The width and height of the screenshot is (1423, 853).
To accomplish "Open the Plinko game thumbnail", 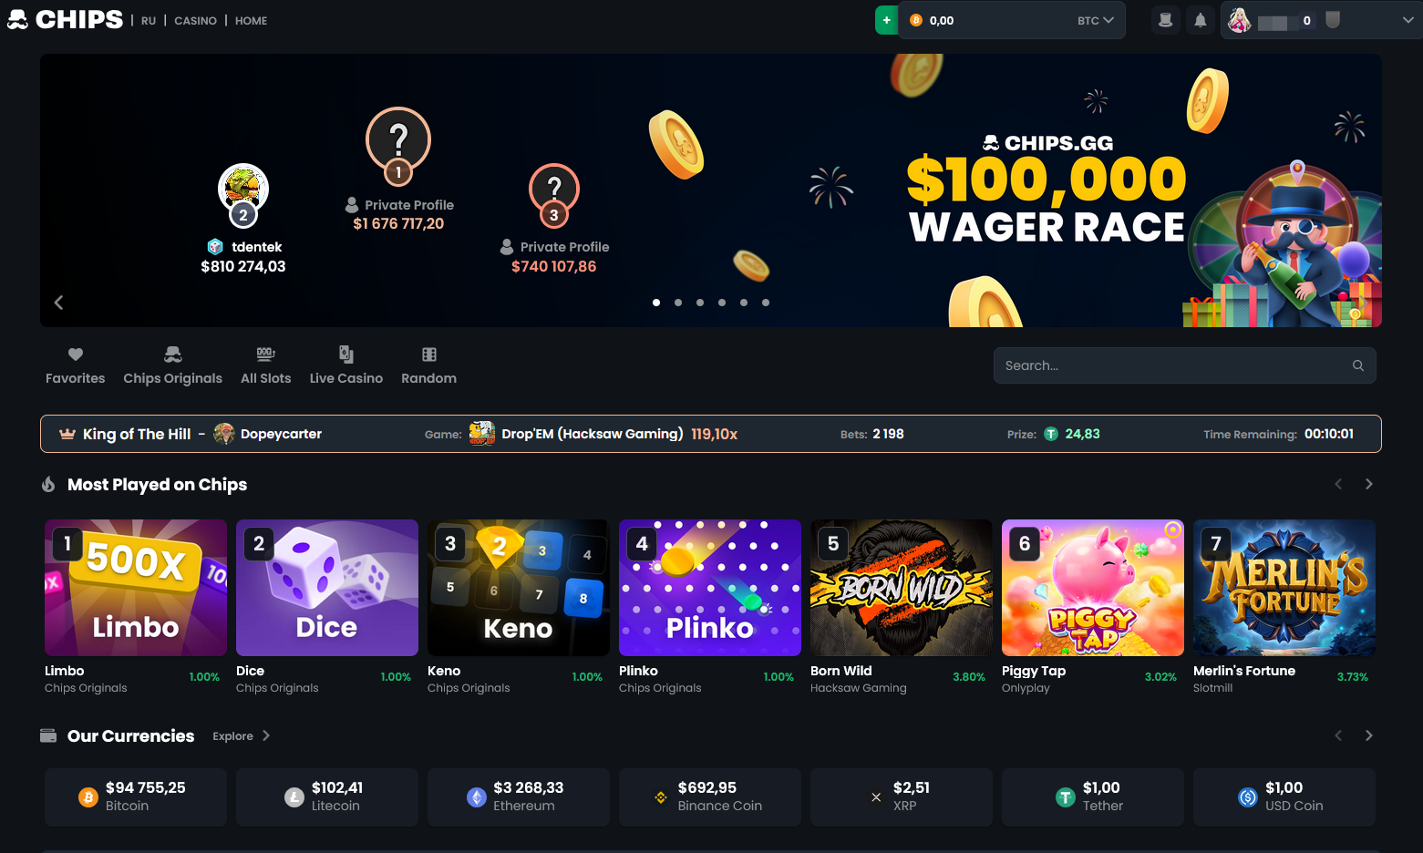I will coord(710,588).
